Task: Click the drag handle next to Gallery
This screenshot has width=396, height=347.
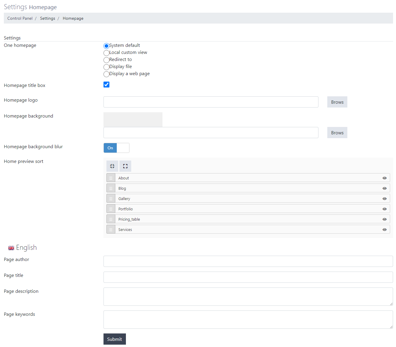Action: click(x=111, y=199)
